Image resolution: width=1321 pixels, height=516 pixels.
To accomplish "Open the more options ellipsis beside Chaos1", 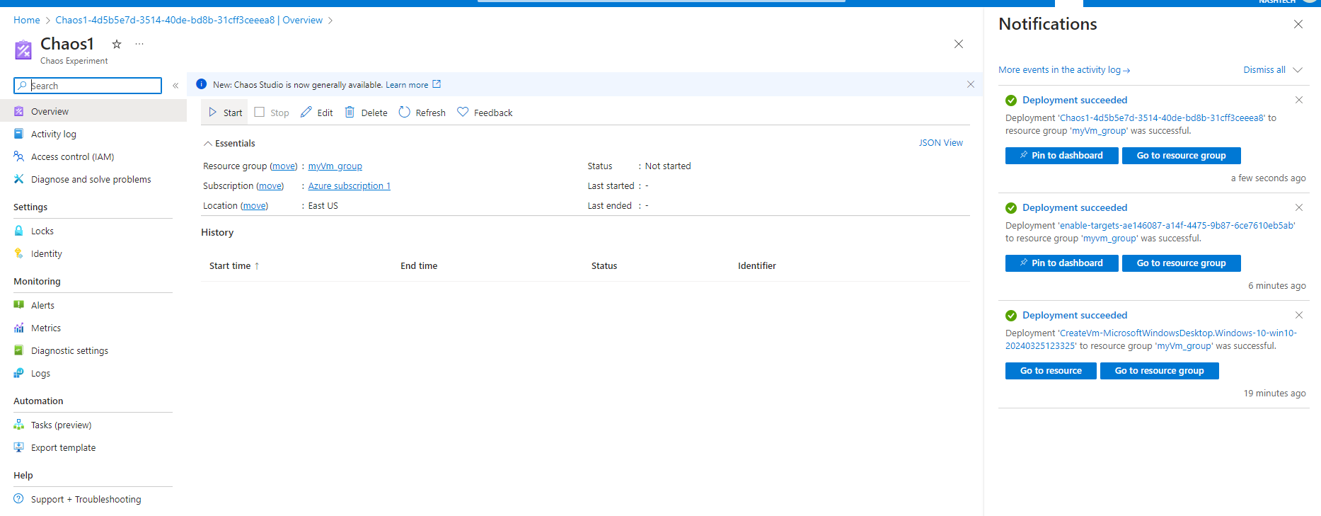I will tap(139, 44).
